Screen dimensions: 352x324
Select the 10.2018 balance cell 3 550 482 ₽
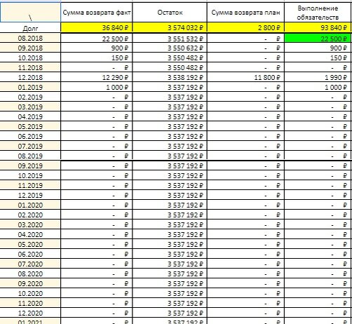170,58
